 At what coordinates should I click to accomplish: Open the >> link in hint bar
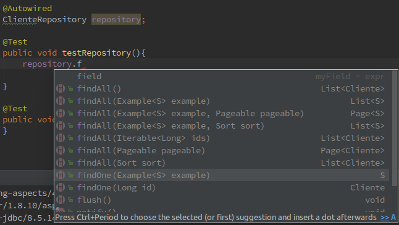[385, 218]
